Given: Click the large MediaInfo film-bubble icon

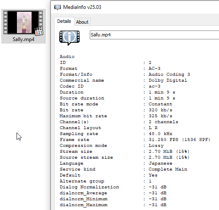Looking at the screenshot, I should [69, 38].
